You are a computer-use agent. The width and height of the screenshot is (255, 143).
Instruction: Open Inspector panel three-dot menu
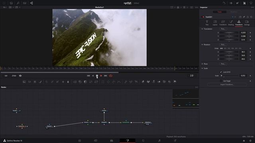pos(252,8)
